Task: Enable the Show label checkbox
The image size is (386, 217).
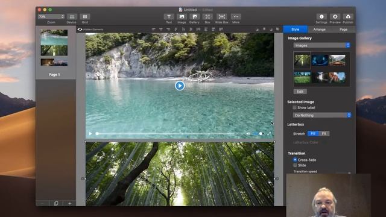Action: click(294, 108)
